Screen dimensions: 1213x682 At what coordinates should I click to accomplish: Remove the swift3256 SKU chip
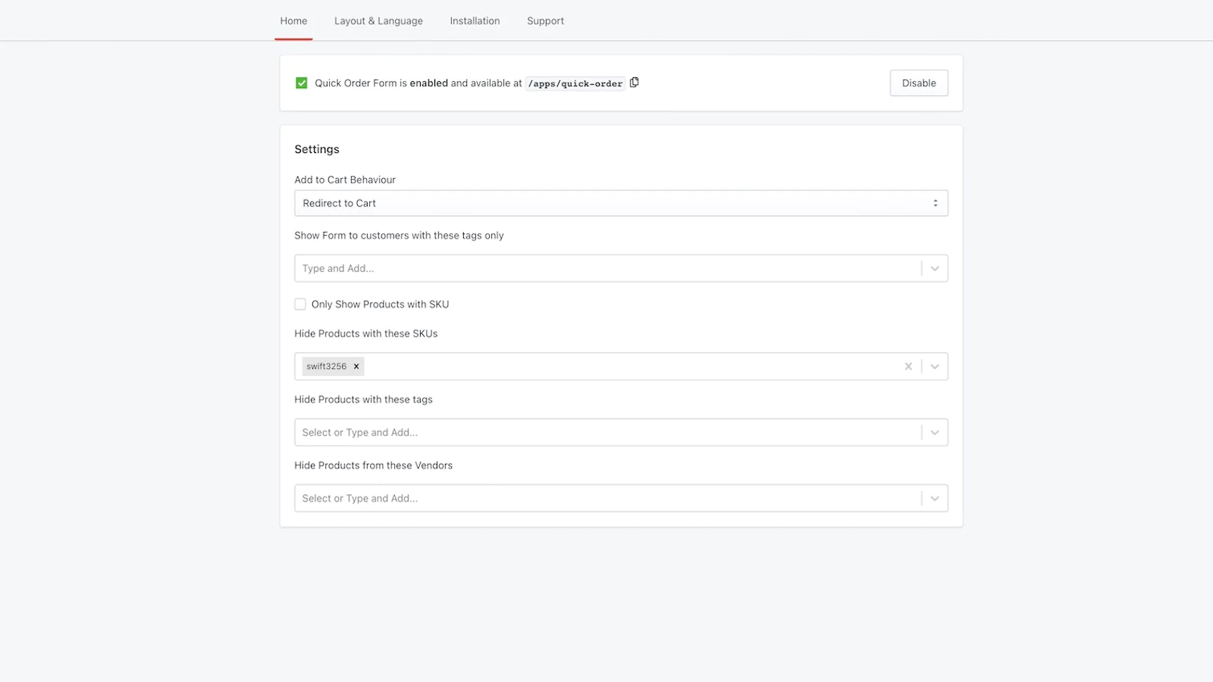[356, 367]
